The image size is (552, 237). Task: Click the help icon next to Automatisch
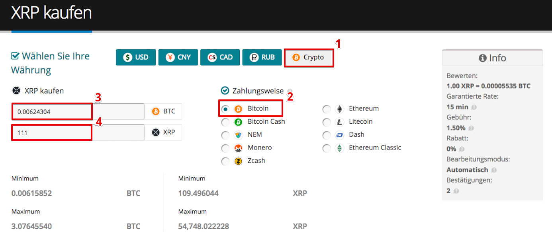point(494,170)
